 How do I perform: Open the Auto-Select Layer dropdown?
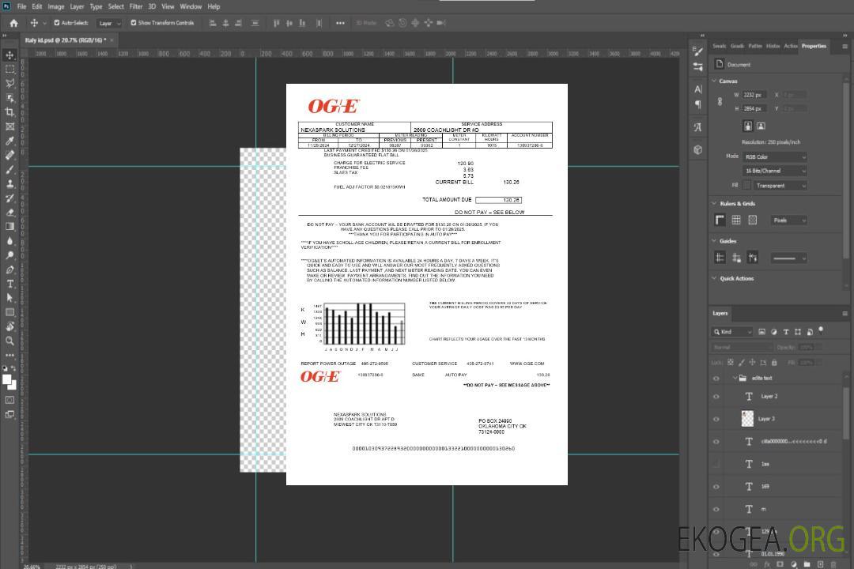[109, 23]
